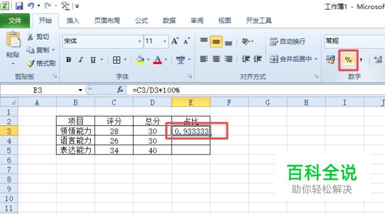Screen dimensions: 385x214
Task: Toggle Align Text Right
Action: coord(228,59)
